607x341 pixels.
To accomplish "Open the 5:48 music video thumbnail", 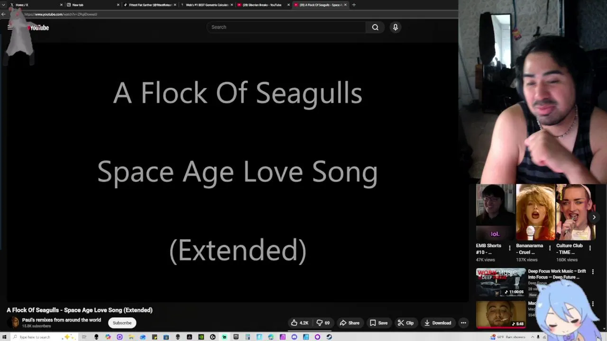I will click(501, 314).
